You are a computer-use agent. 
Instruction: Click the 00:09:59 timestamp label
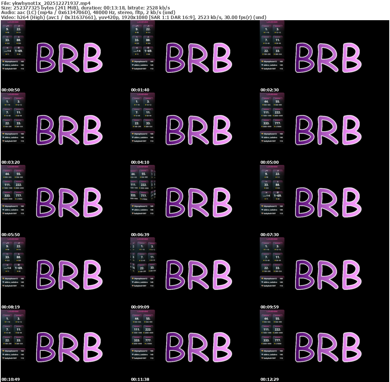(x=269, y=307)
